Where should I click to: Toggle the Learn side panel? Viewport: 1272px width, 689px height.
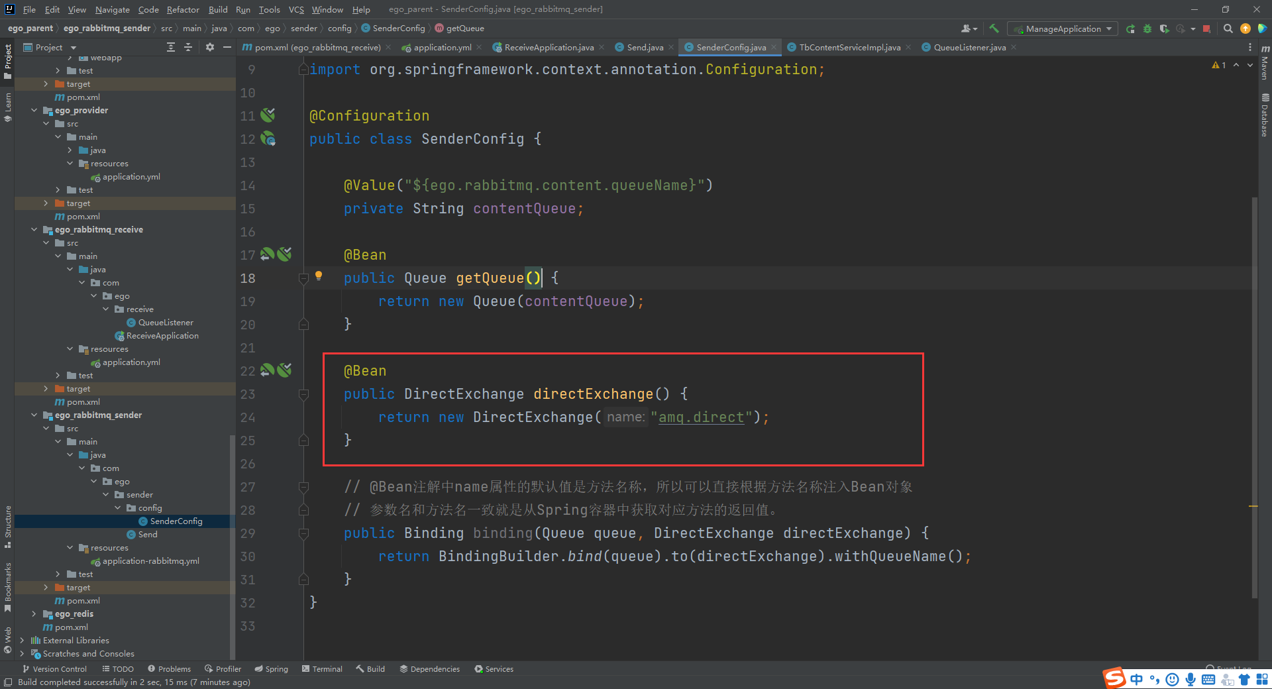click(8, 107)
